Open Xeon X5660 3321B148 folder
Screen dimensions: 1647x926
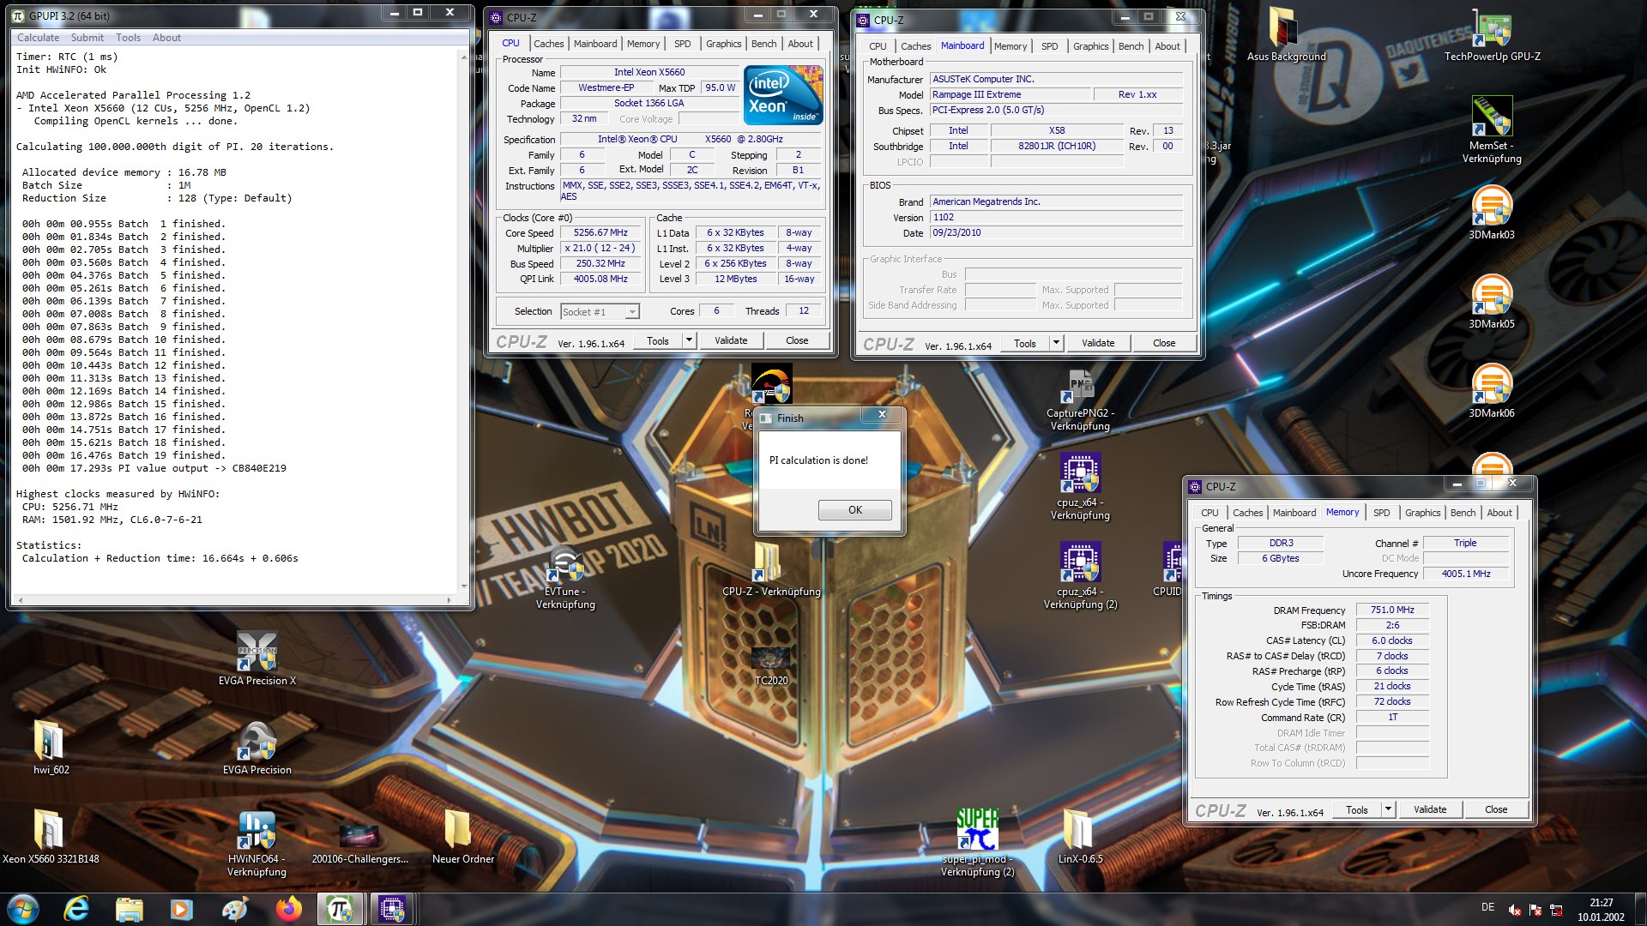[51, 837]
